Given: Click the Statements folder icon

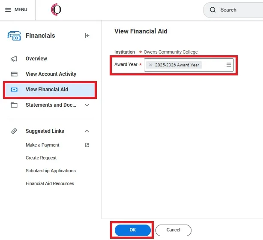Looking at the screenshot, I should 14,105.
